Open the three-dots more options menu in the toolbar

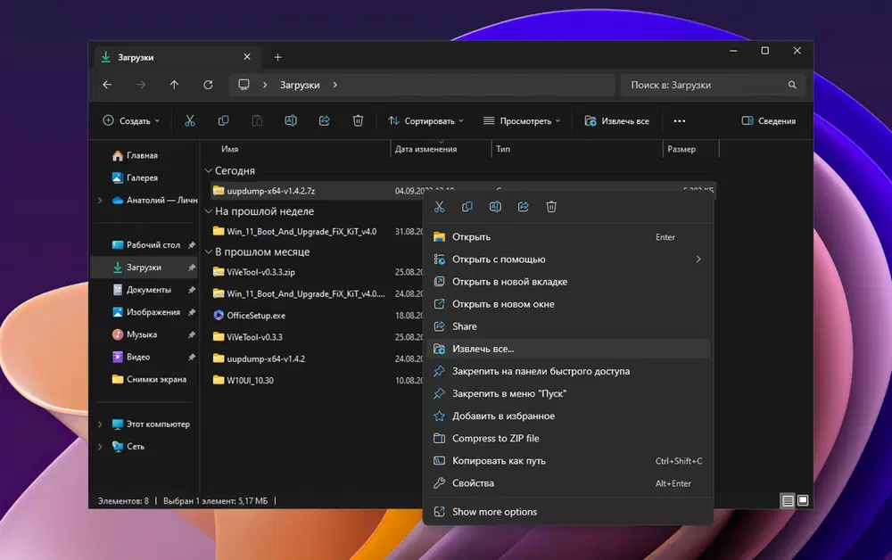(680, 121)
